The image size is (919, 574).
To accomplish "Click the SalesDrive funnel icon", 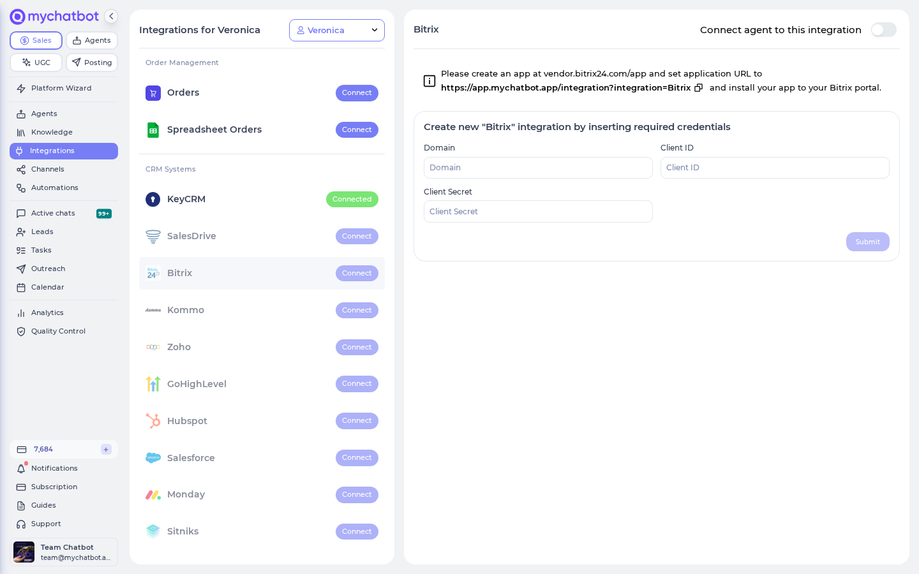I will point(153,237).
